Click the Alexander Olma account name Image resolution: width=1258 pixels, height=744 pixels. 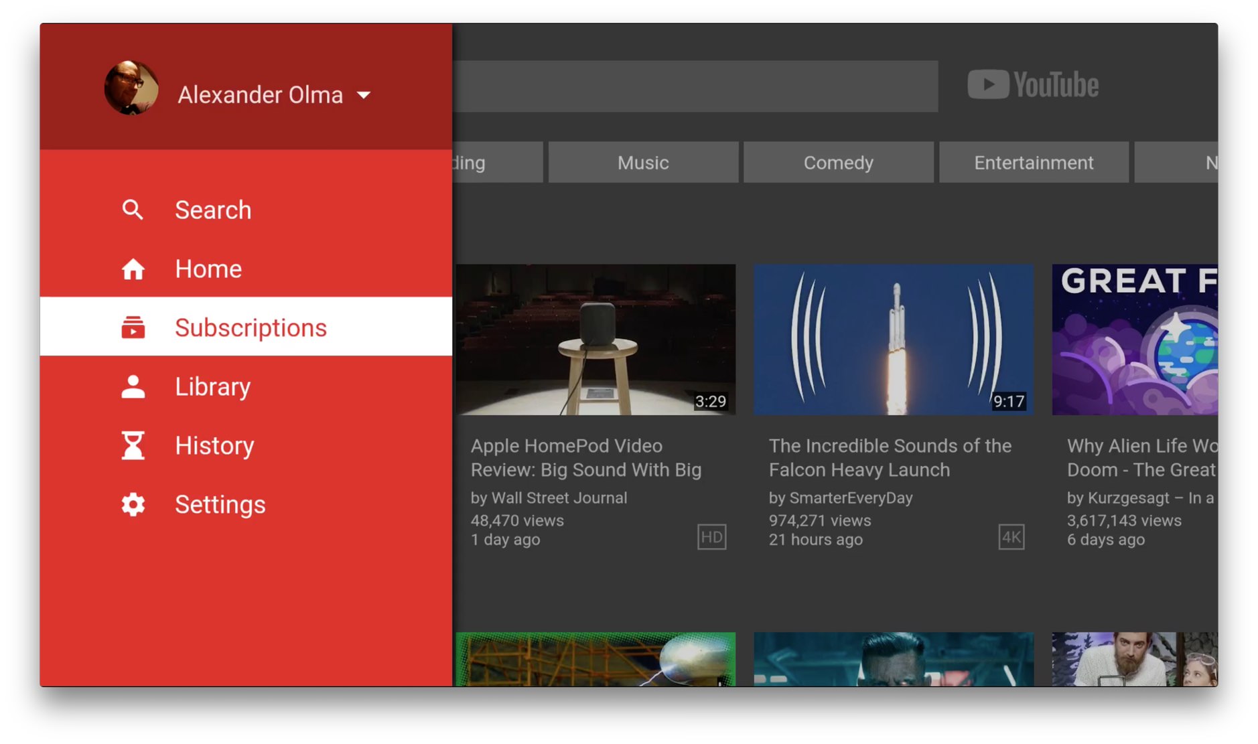(261, 95)
